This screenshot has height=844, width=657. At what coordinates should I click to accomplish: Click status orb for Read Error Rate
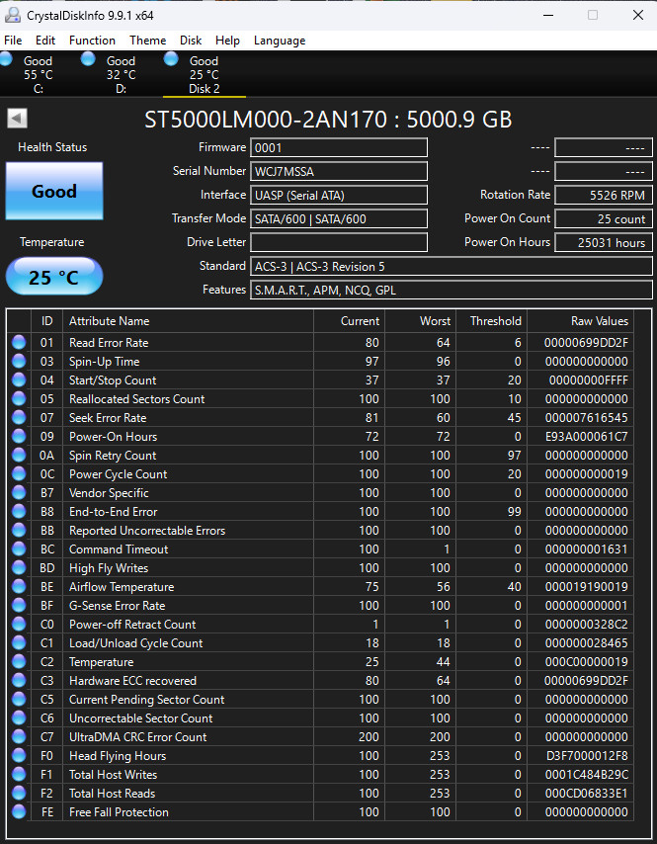point(19,342)
